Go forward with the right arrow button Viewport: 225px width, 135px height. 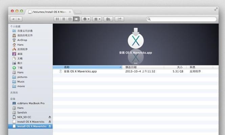[x=19, y=19]
